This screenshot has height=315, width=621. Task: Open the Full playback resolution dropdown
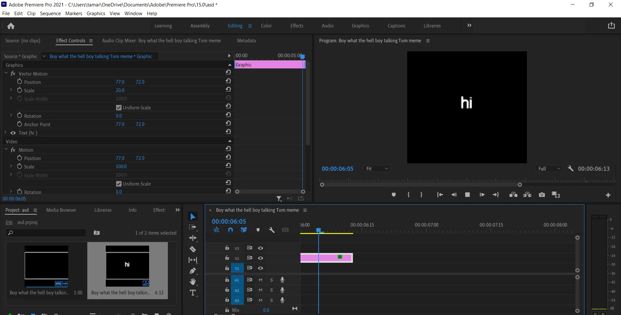[549, 168]
